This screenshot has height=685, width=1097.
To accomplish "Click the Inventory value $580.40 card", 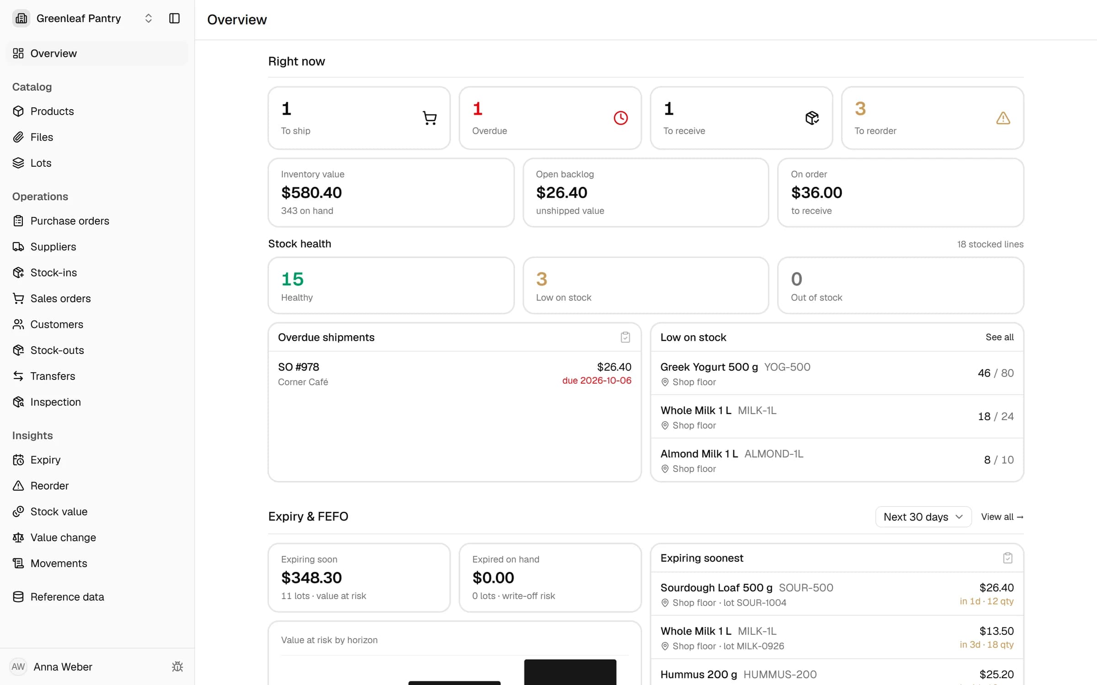I will [391, 192].
